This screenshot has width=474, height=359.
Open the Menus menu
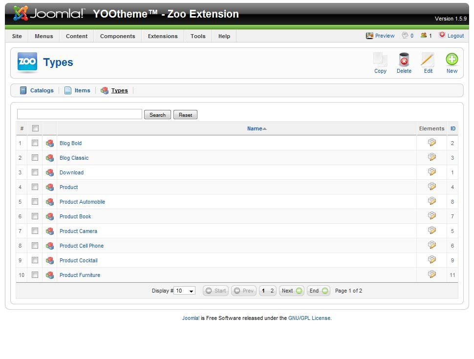44,36
